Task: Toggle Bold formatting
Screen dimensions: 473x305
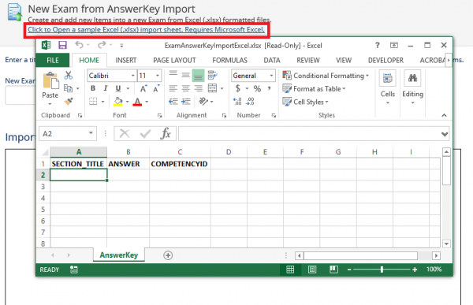Action: [93, 88]
